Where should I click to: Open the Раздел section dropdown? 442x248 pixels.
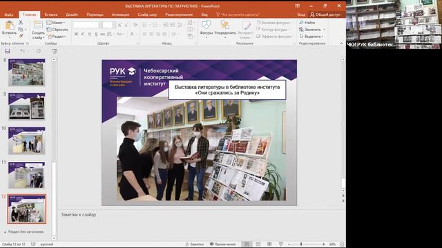57,37
